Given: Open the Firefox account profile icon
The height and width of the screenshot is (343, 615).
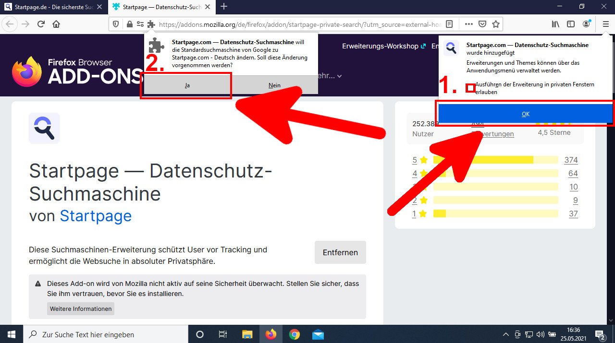Looking at the screenshot, I should coord(586,24).
